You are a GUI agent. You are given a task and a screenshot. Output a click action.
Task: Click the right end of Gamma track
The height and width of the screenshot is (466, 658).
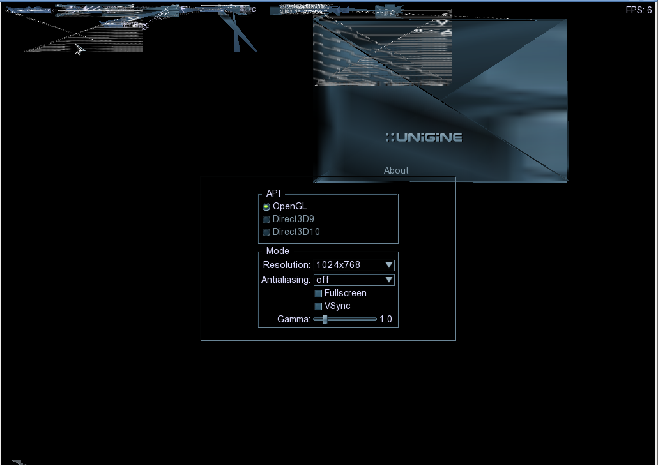point(375,319)
